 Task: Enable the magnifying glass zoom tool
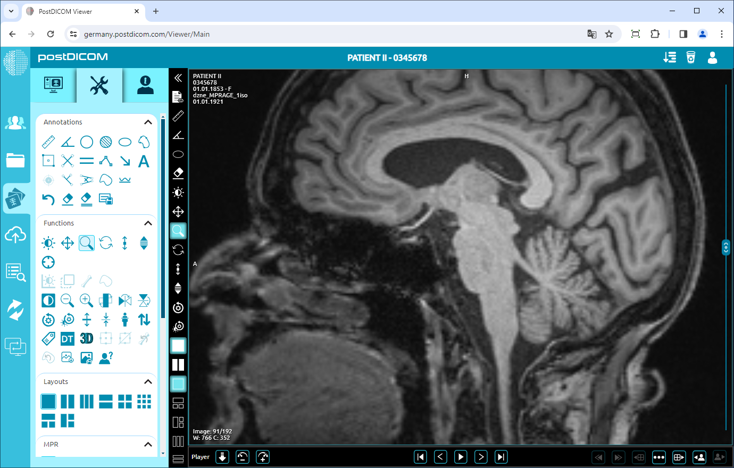pyautogui.click(x=86, y=243)
